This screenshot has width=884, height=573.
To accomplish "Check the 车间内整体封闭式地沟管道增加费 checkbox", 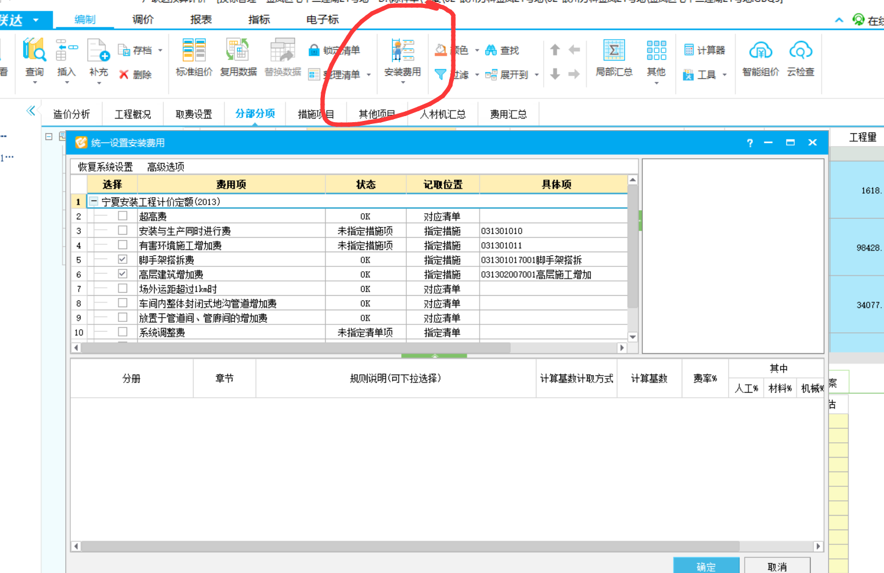I will pos(123,303).
